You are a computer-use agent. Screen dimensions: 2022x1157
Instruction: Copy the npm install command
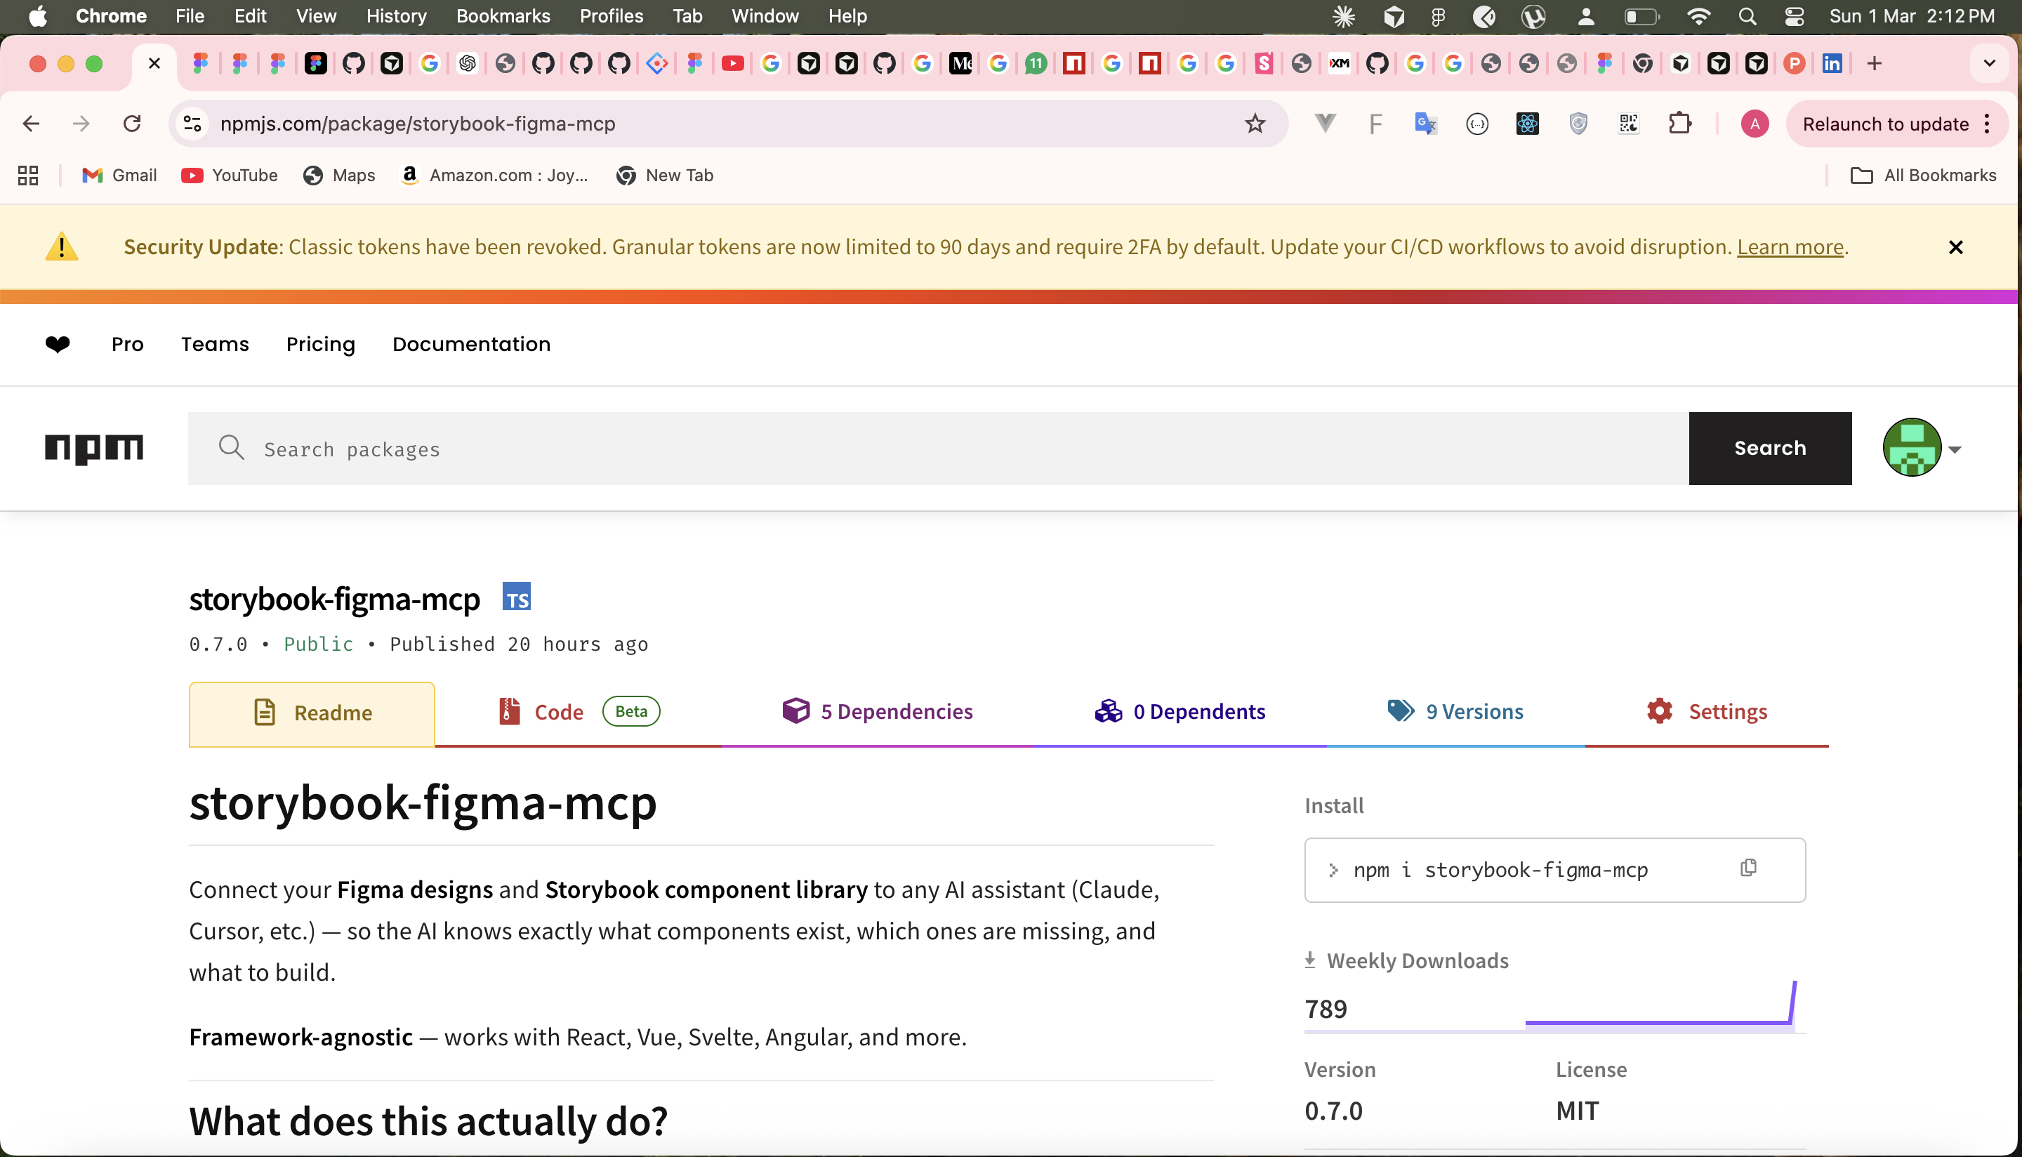tap(1748, 868)
